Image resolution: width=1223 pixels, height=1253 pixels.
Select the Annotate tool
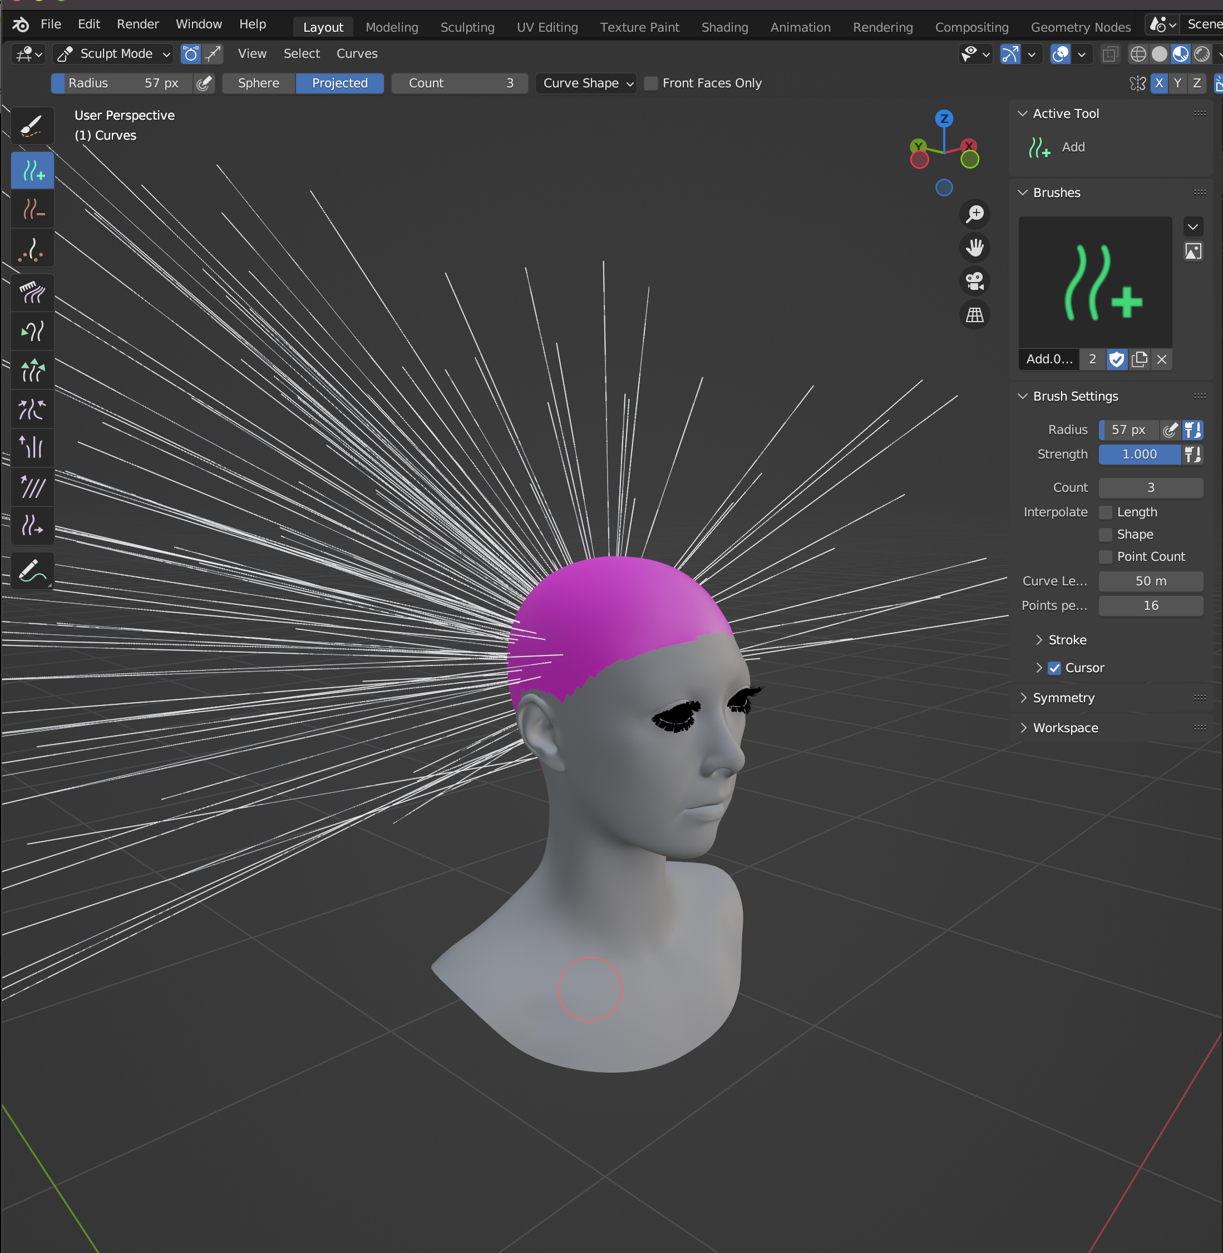point(32,570)
